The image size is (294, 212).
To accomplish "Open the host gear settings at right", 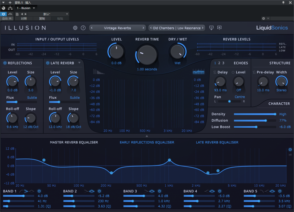I will pyautogui.click(x=264, y=18).
